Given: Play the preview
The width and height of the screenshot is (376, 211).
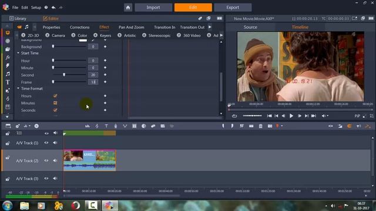Looking at the screenshot, I should tap(291, 116).
